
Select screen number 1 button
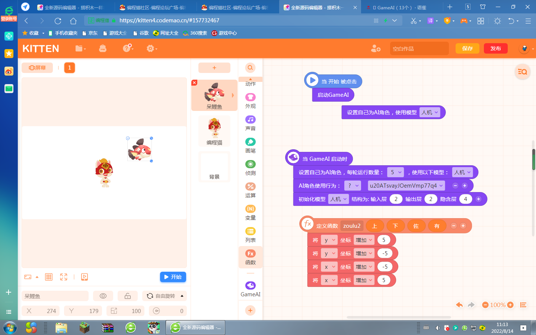pyautogui.click(x=70, y=68)
